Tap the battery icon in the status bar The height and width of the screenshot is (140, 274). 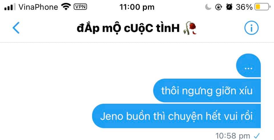click(x=262, y=7)
